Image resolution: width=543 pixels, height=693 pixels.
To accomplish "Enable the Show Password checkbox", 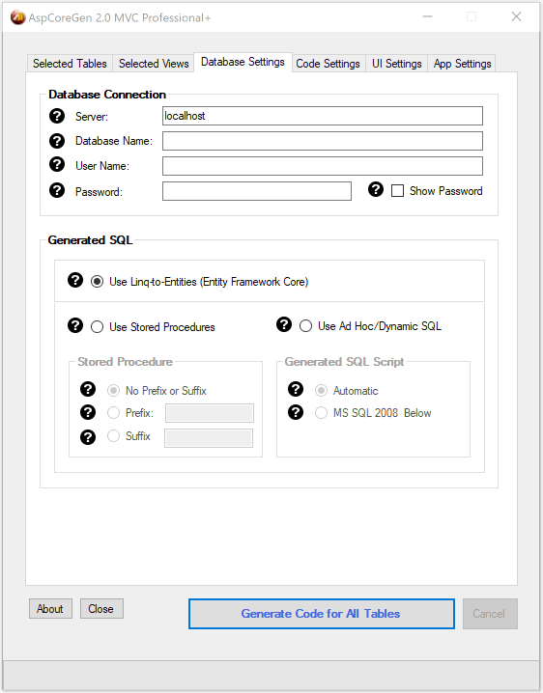I will click(397, 191).
